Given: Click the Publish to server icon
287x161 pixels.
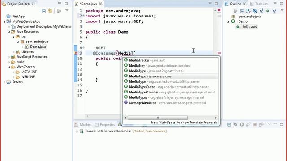Looking at the screenshot, I should click(x=261, y=124).
